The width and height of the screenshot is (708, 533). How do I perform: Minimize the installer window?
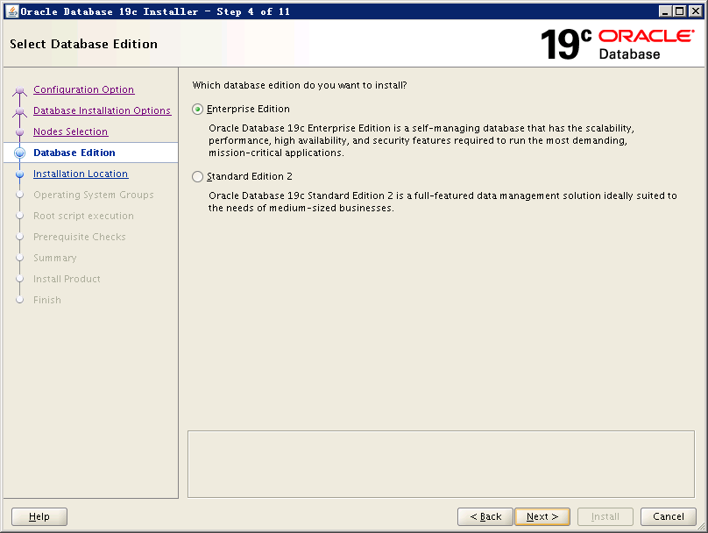(x=665, y=11)
